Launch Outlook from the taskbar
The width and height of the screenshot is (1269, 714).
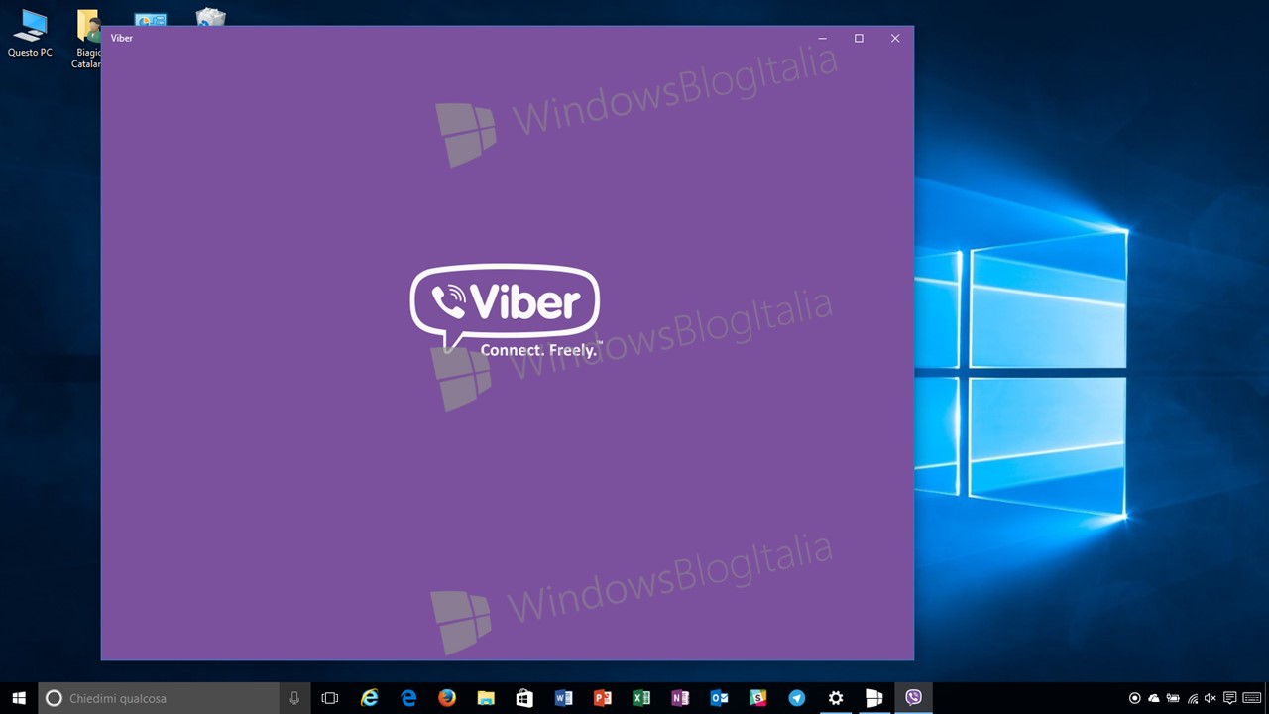[x=719, y=698]
